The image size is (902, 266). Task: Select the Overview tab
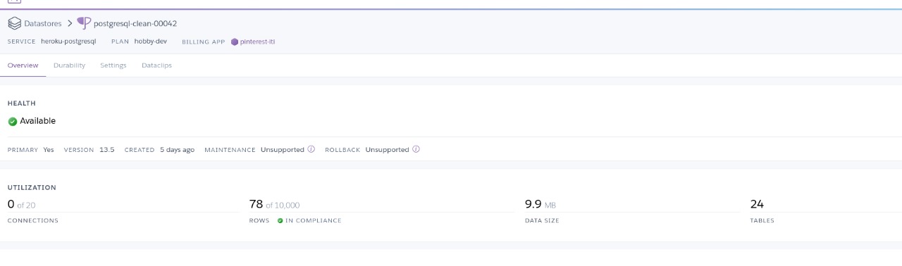23,65
